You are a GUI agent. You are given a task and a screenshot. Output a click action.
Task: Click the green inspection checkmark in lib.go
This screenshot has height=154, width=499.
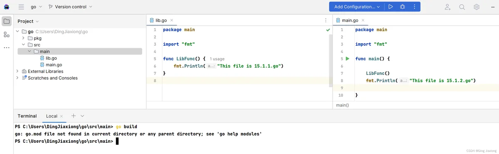point(328,30)
